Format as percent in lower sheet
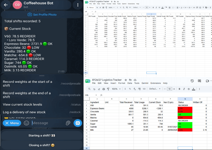Screen dimensions: 212x150 [x=130, y=89]
